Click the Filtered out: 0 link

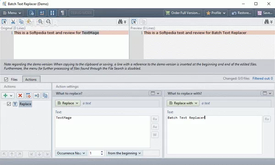(x=263, y=79)
